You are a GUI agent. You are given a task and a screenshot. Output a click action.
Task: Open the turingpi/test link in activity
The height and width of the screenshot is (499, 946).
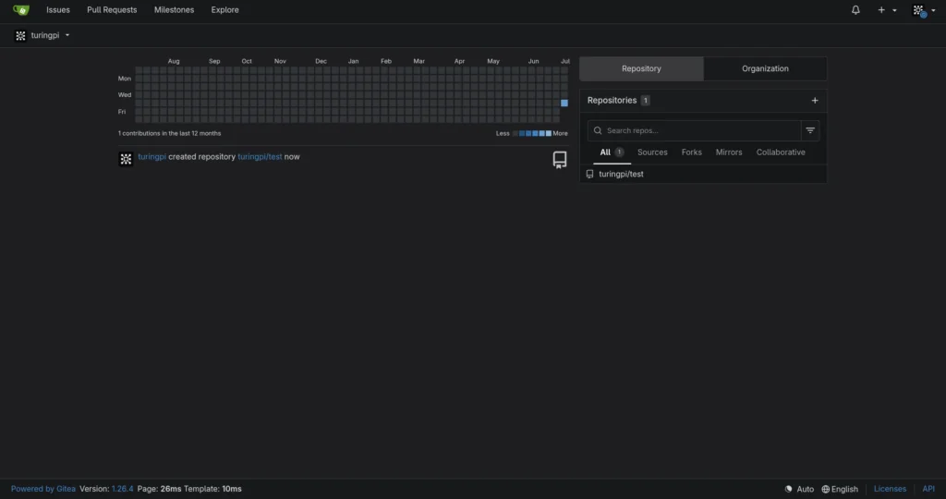(x=260, y=157)
